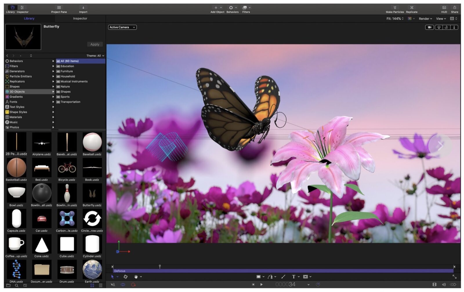Mute audio playback
The width and height of the screenshot is (464, 292).
coord(113,284)
